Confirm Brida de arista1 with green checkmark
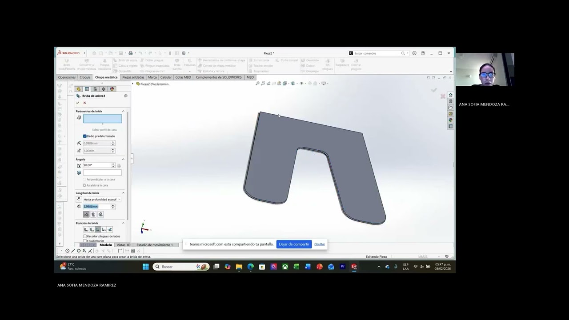Viewport: 569px width, 320px height. pyautogui.click(x=78, y=103)
